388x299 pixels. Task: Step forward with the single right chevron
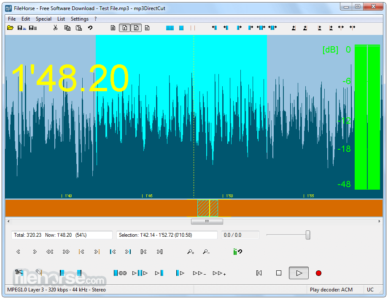[x=35, y=251]
